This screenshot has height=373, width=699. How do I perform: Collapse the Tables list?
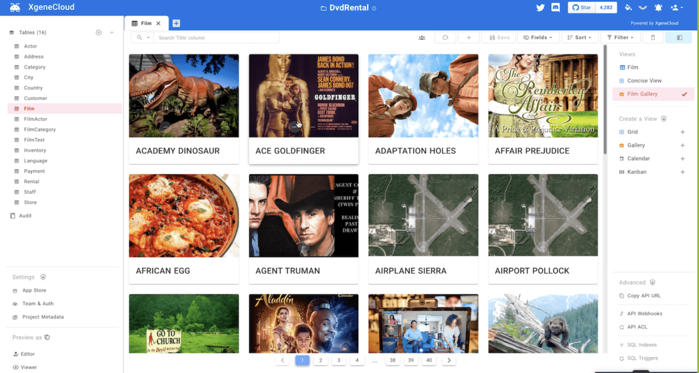coord(112,33)
